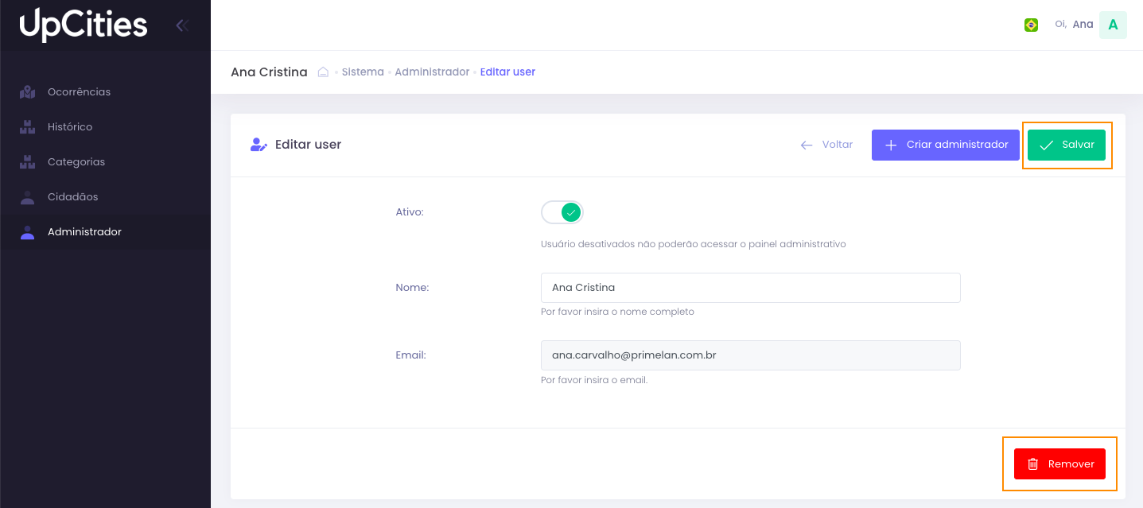Save changes with the Salvar button

[x=1067, y=145]
